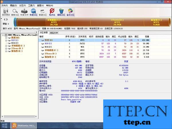Select 恢复(0) in the disk tree
This screenshot has width=172, height=129.
[15, 38]
